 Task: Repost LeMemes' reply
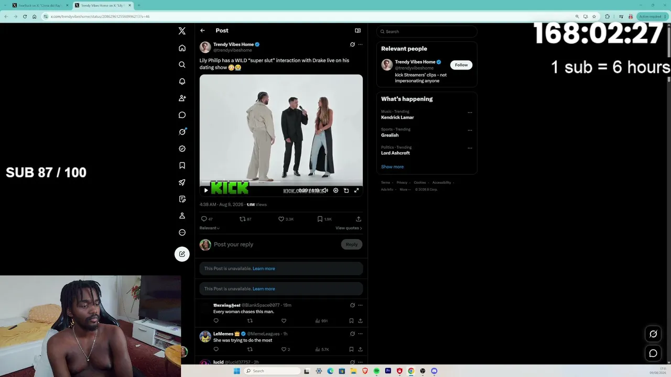tap(250, 349)
